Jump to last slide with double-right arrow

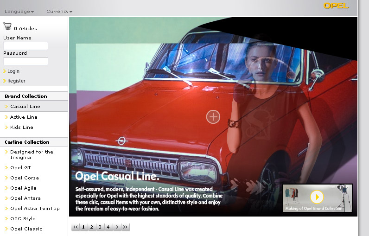click(125, 227)
